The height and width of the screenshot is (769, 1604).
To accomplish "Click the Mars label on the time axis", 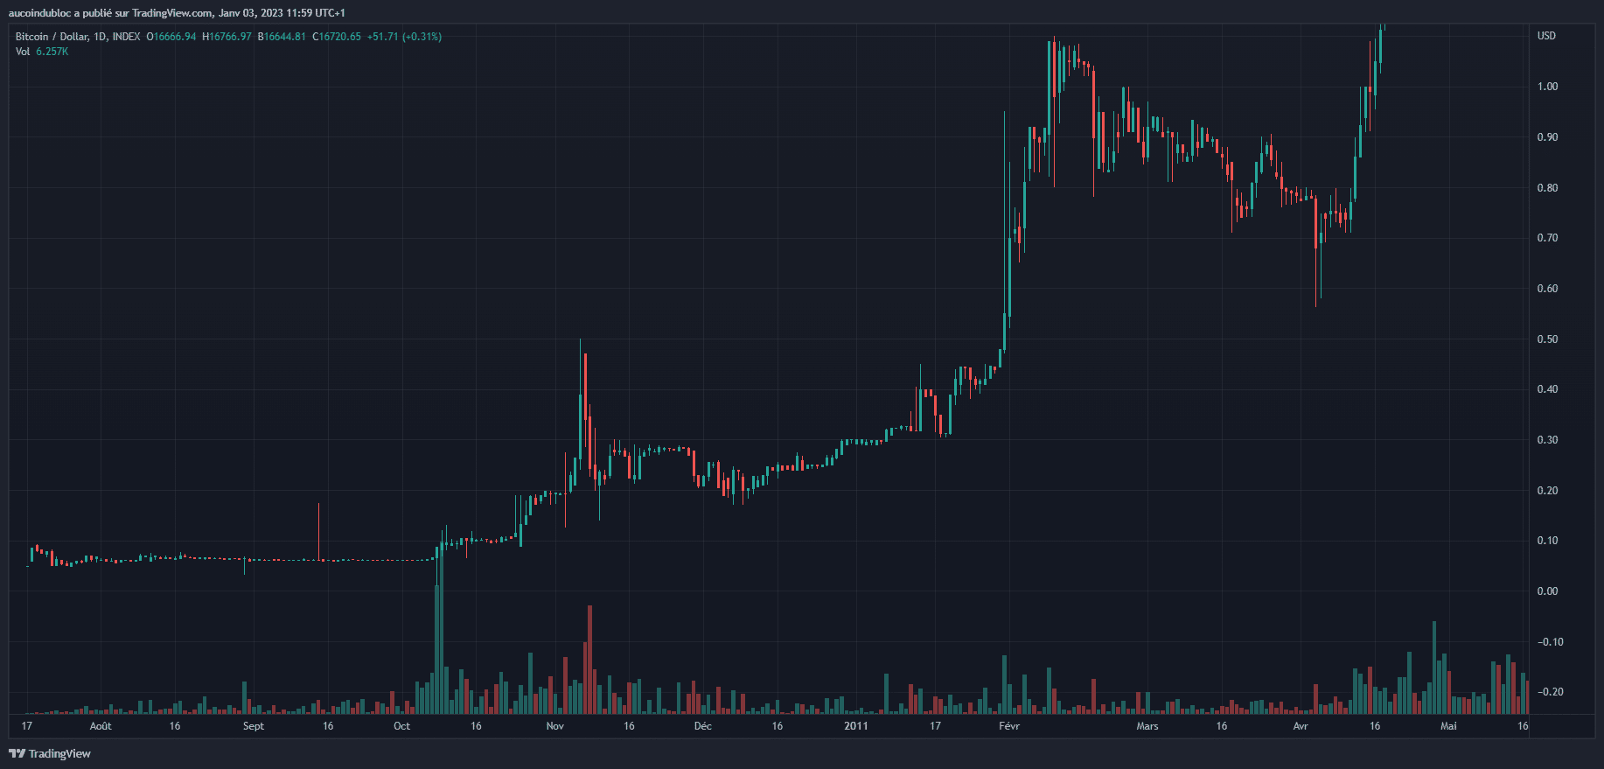I will tap(1147, 726).
